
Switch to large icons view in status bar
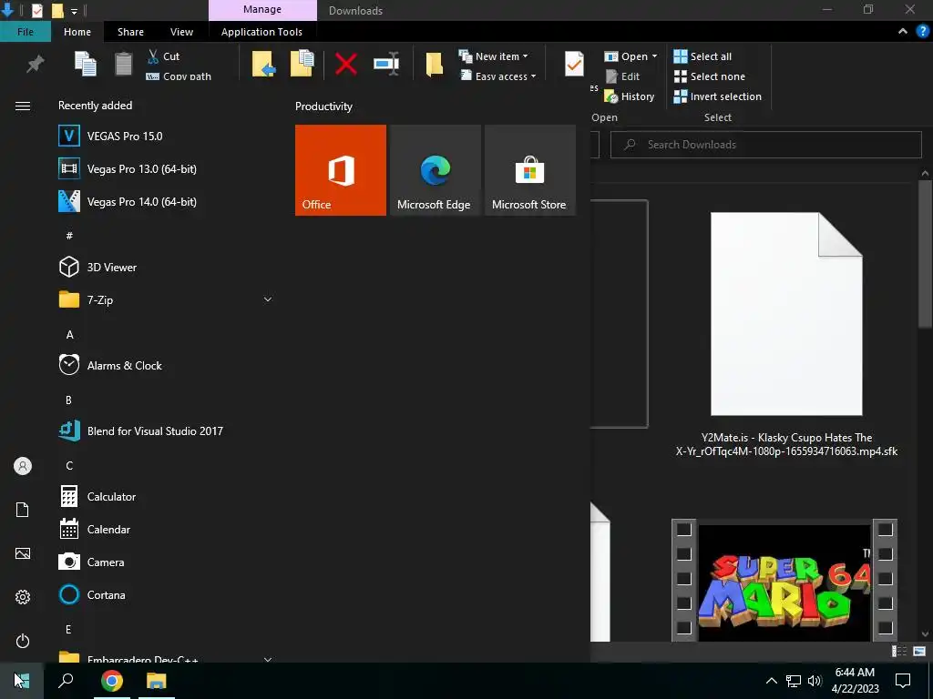[919, 652]
